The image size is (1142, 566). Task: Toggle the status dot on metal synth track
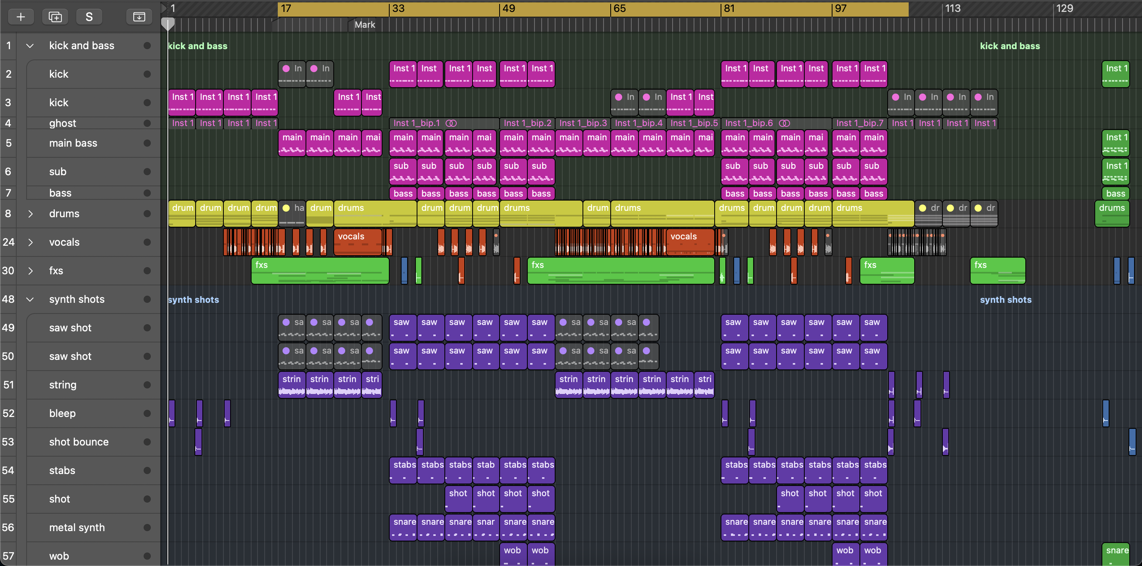click(x=147, y=528)
